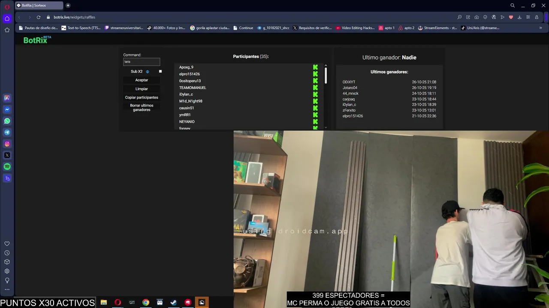Open '40.000+ Fotos y Im...' bookmark

coord(166,28)
